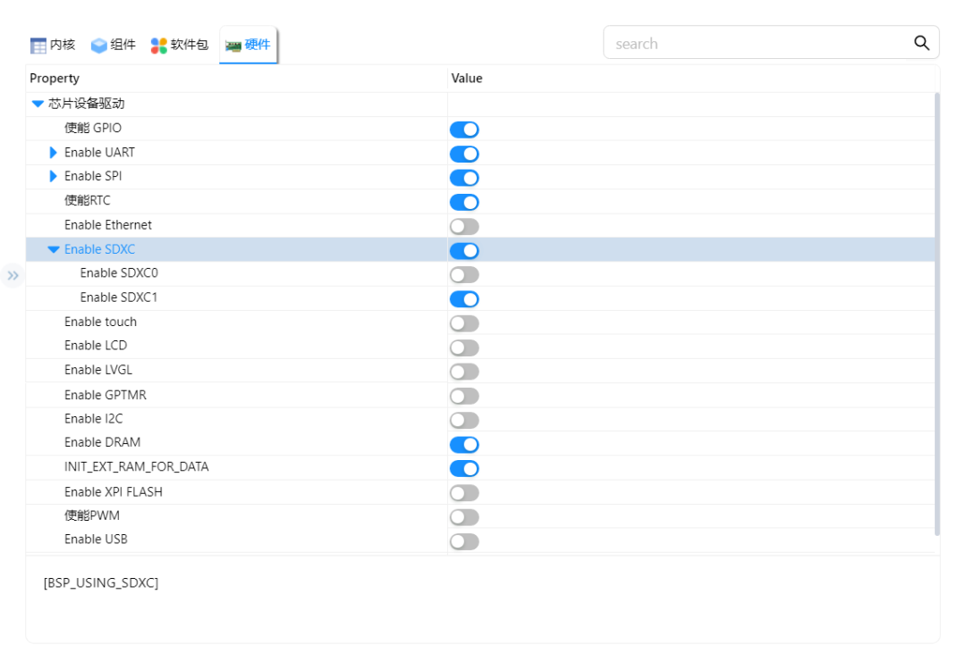Image resolution: width=966 pixels, height=653 pixels.
Task: Select the Enable SDXC0 row label
Action: [119, 272]
